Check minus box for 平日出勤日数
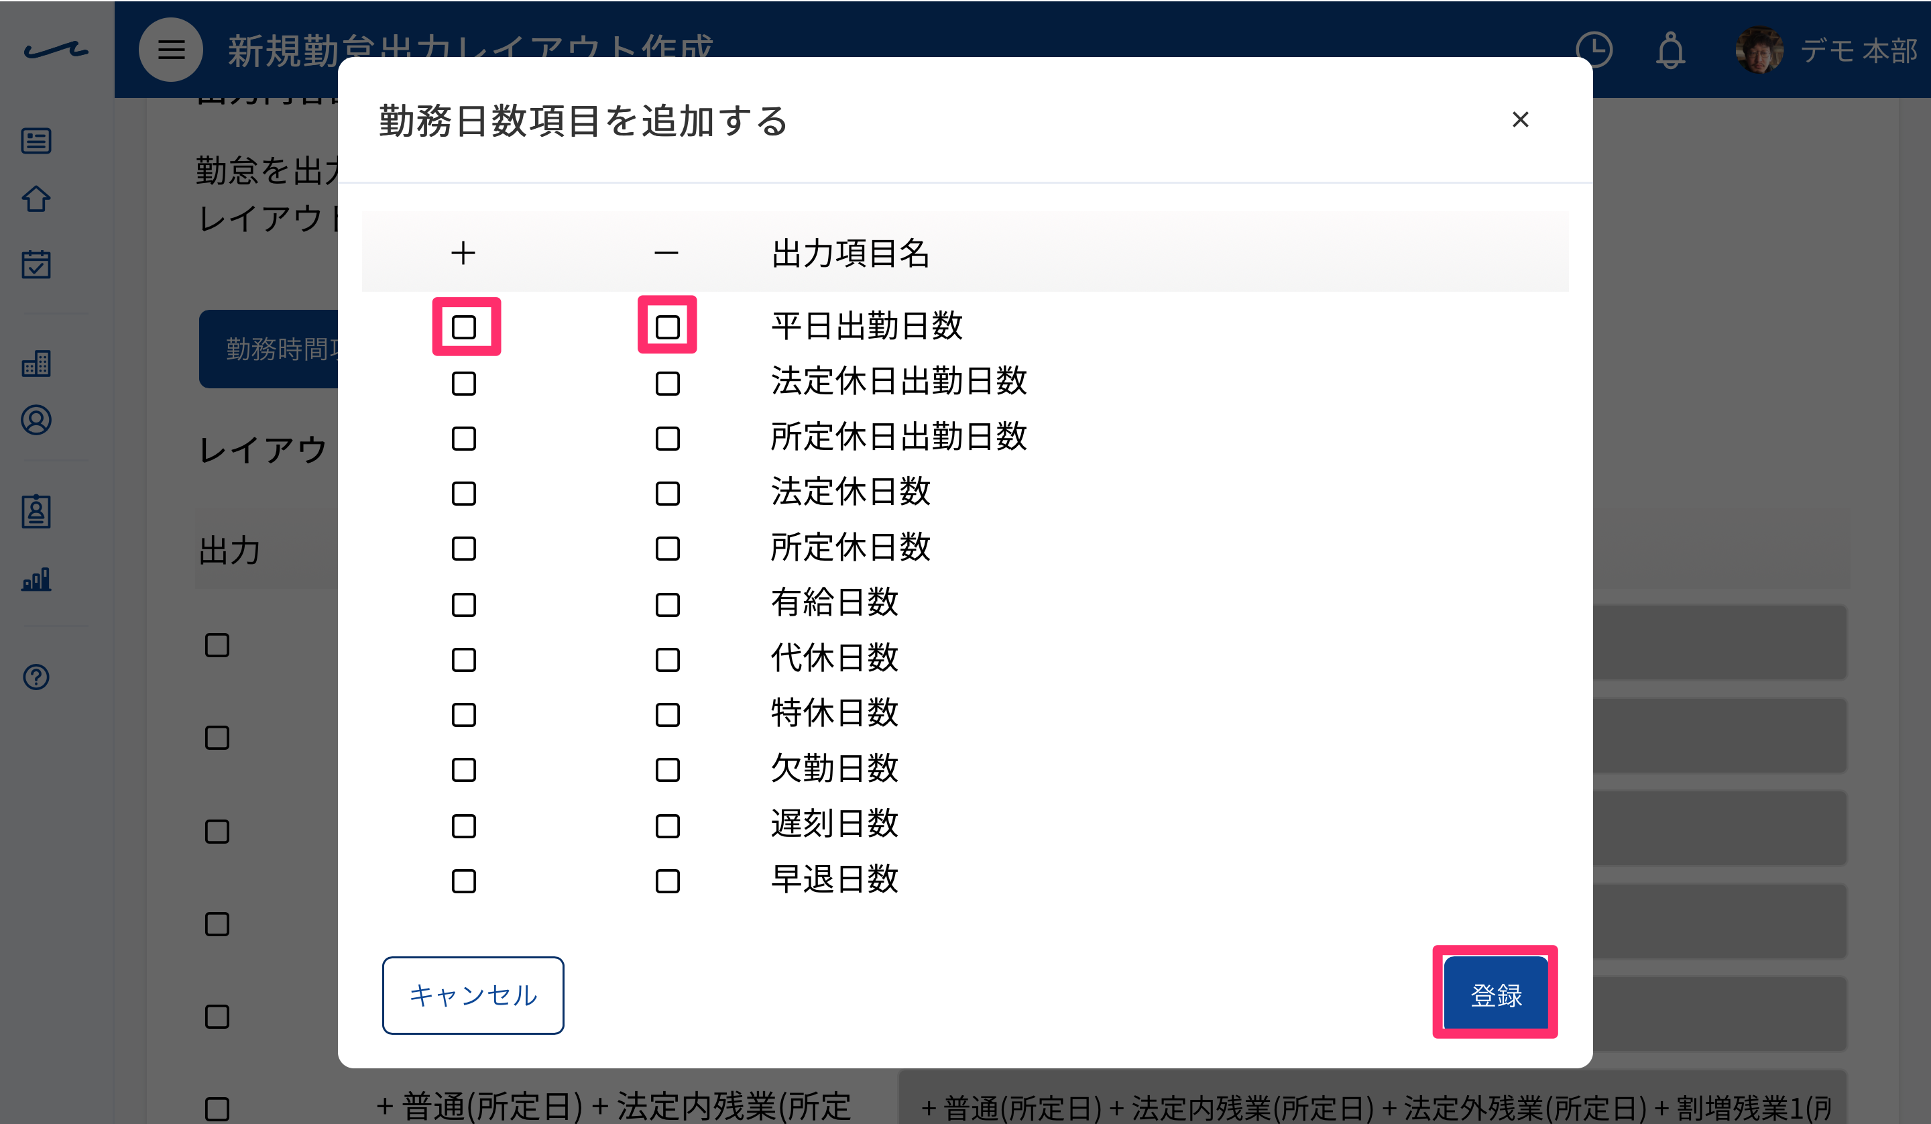The height and width of the screenshot is (1124, 1931). click(667, 327)
